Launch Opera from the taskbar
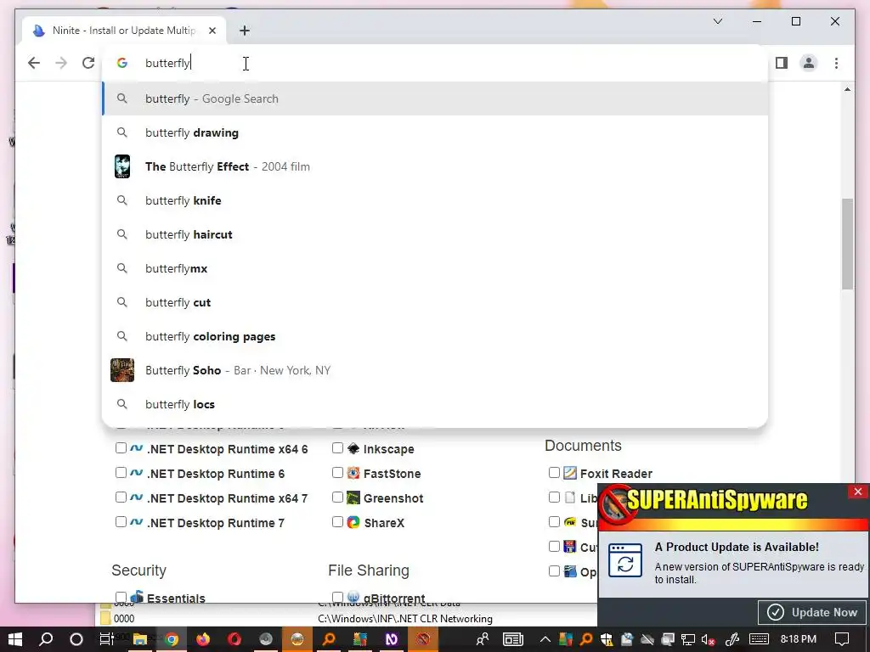870x652 pixels. [x=234, y=639]
